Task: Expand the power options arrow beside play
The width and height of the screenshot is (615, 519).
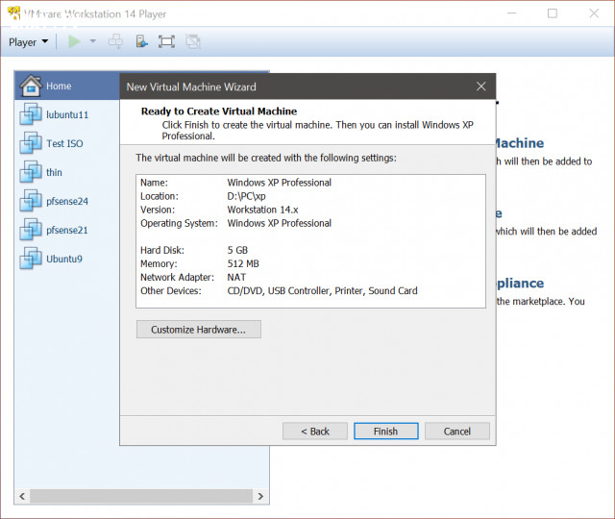Action: click(x=92, y=40)
